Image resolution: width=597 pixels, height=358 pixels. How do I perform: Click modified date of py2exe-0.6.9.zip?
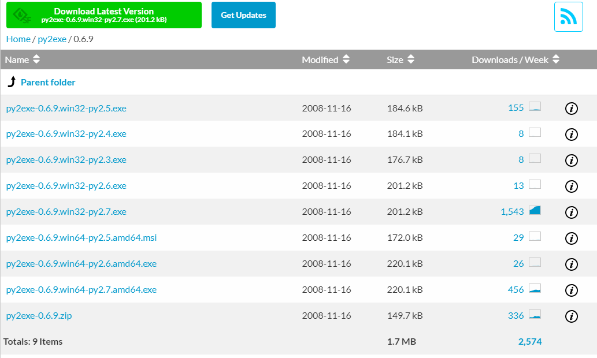coord(327,316)
